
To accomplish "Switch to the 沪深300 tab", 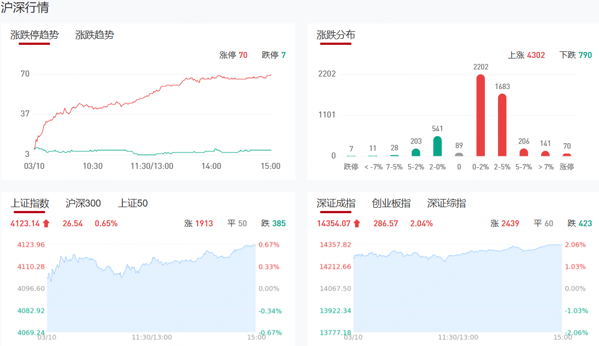I will (83, 203).
